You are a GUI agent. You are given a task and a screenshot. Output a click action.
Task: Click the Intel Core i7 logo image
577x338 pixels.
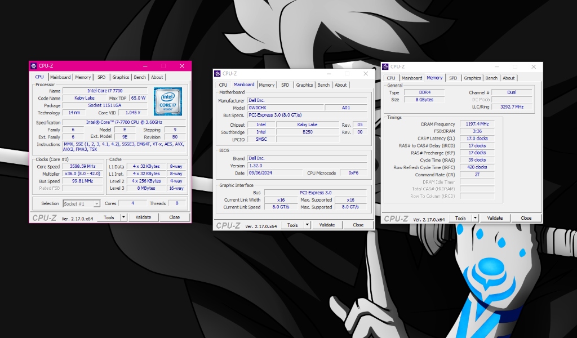(x=168, y=101)
